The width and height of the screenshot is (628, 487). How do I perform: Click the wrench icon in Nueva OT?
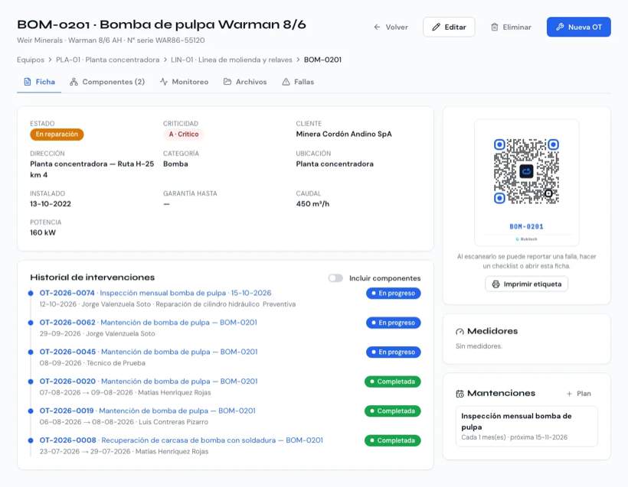tap(560, 27)
